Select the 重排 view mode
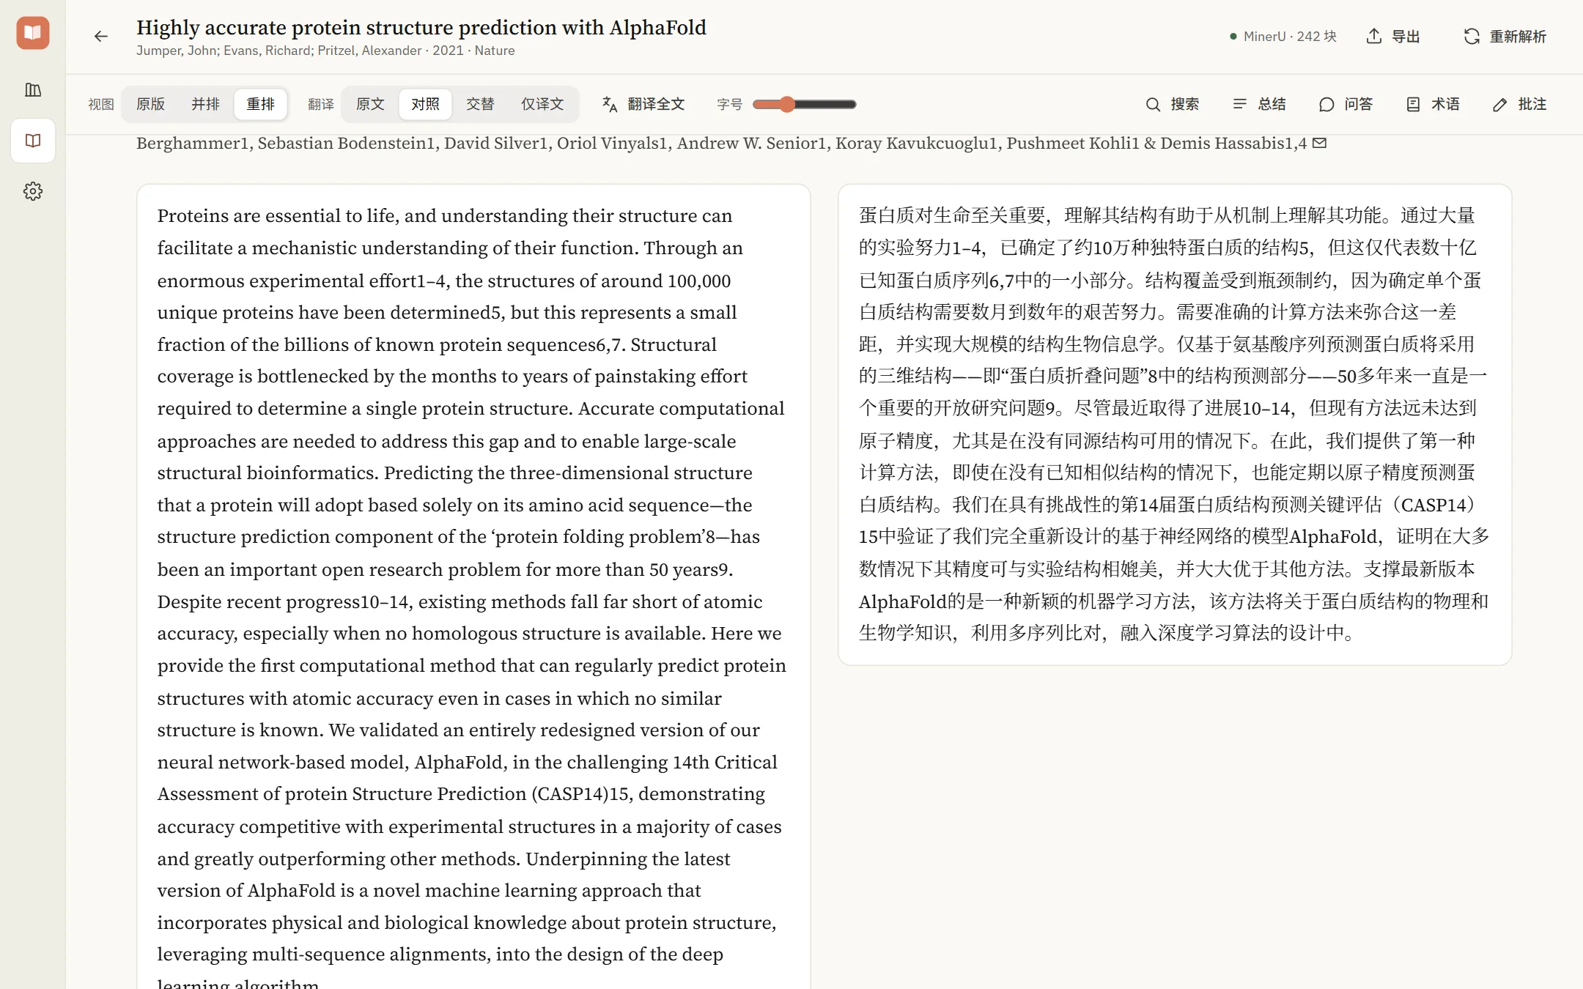 pyautogui.click(x=261, y=104)
